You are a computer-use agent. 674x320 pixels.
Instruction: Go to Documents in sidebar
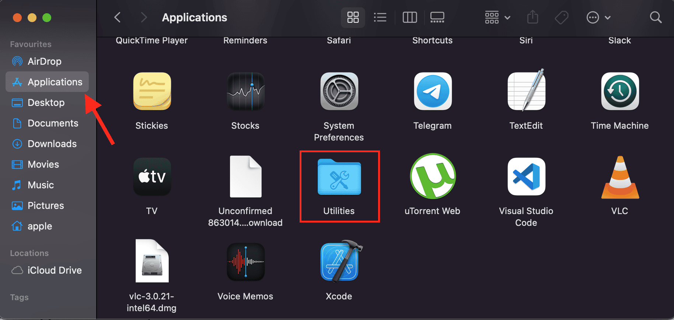coord(53,123)
